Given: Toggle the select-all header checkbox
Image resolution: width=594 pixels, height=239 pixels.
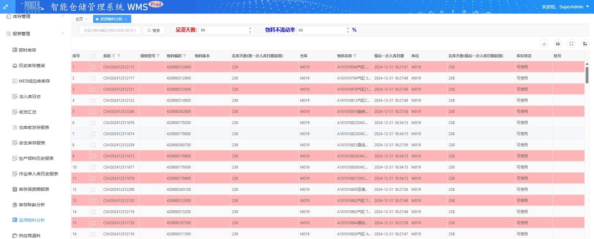Looking at the screenshot, I should pyautogui.click(x=93, y=56).
